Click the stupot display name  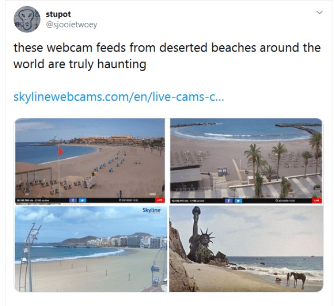(58, 14)
